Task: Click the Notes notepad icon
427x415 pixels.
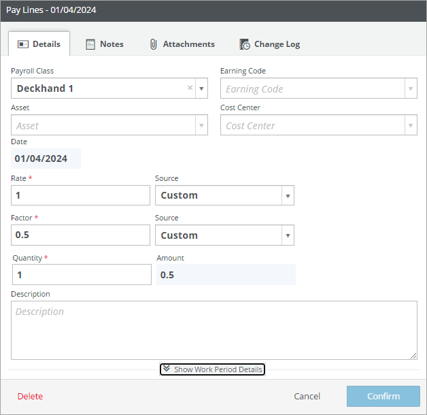Action: click(x=90, y=44)
